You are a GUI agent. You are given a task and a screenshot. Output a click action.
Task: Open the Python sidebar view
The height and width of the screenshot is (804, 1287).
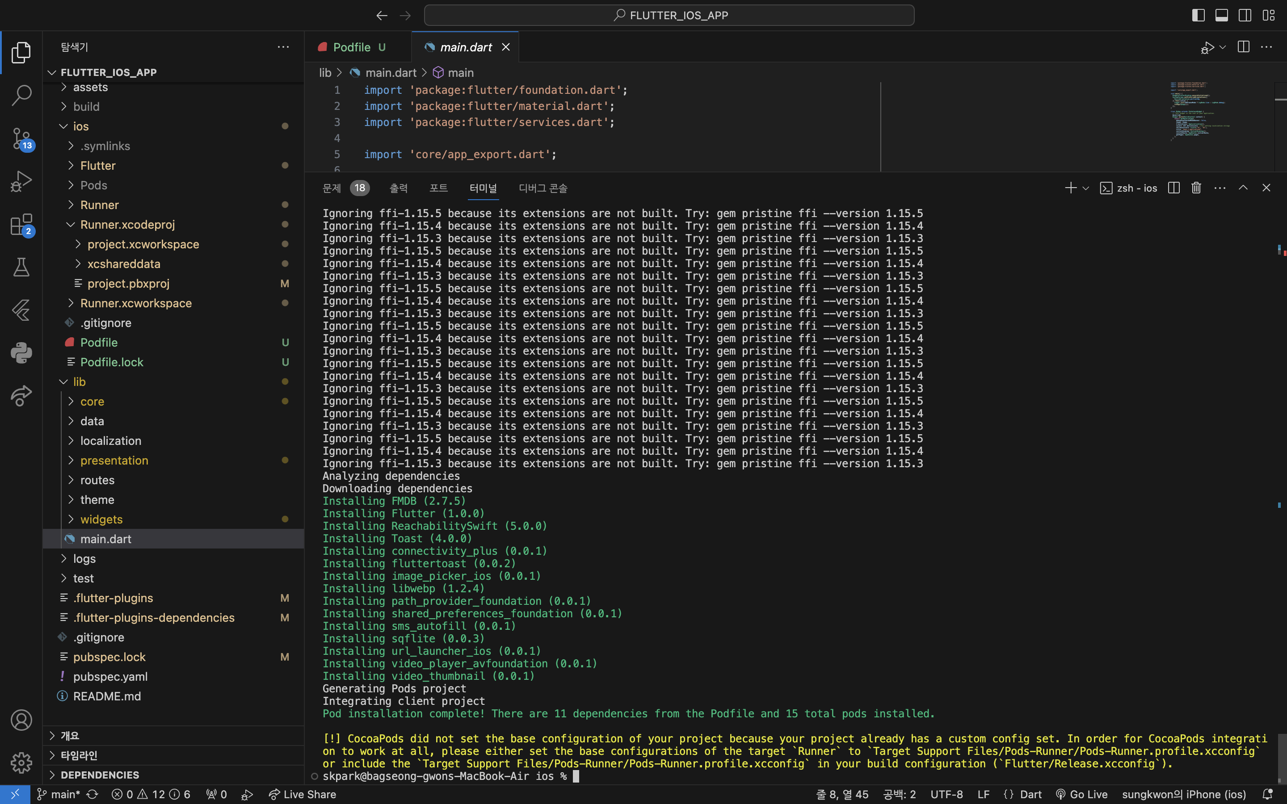[21, 352]
